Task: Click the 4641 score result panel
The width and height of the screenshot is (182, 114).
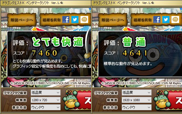Action: 140,54
